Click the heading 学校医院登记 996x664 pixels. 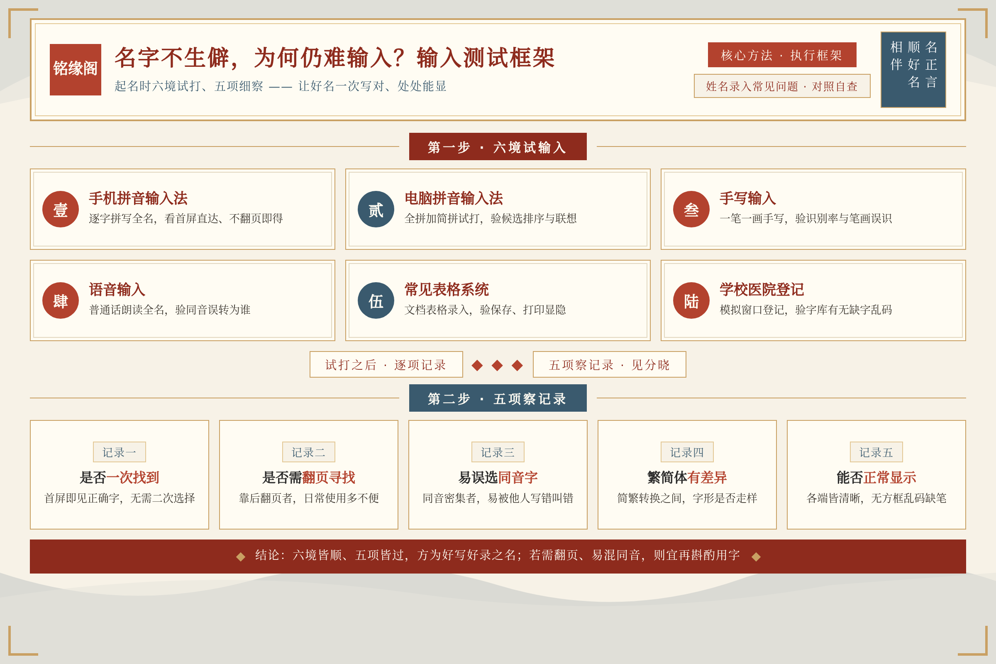[762, 290]
